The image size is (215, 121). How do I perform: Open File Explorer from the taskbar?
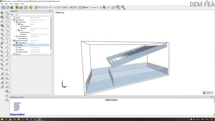pos(10,119)
